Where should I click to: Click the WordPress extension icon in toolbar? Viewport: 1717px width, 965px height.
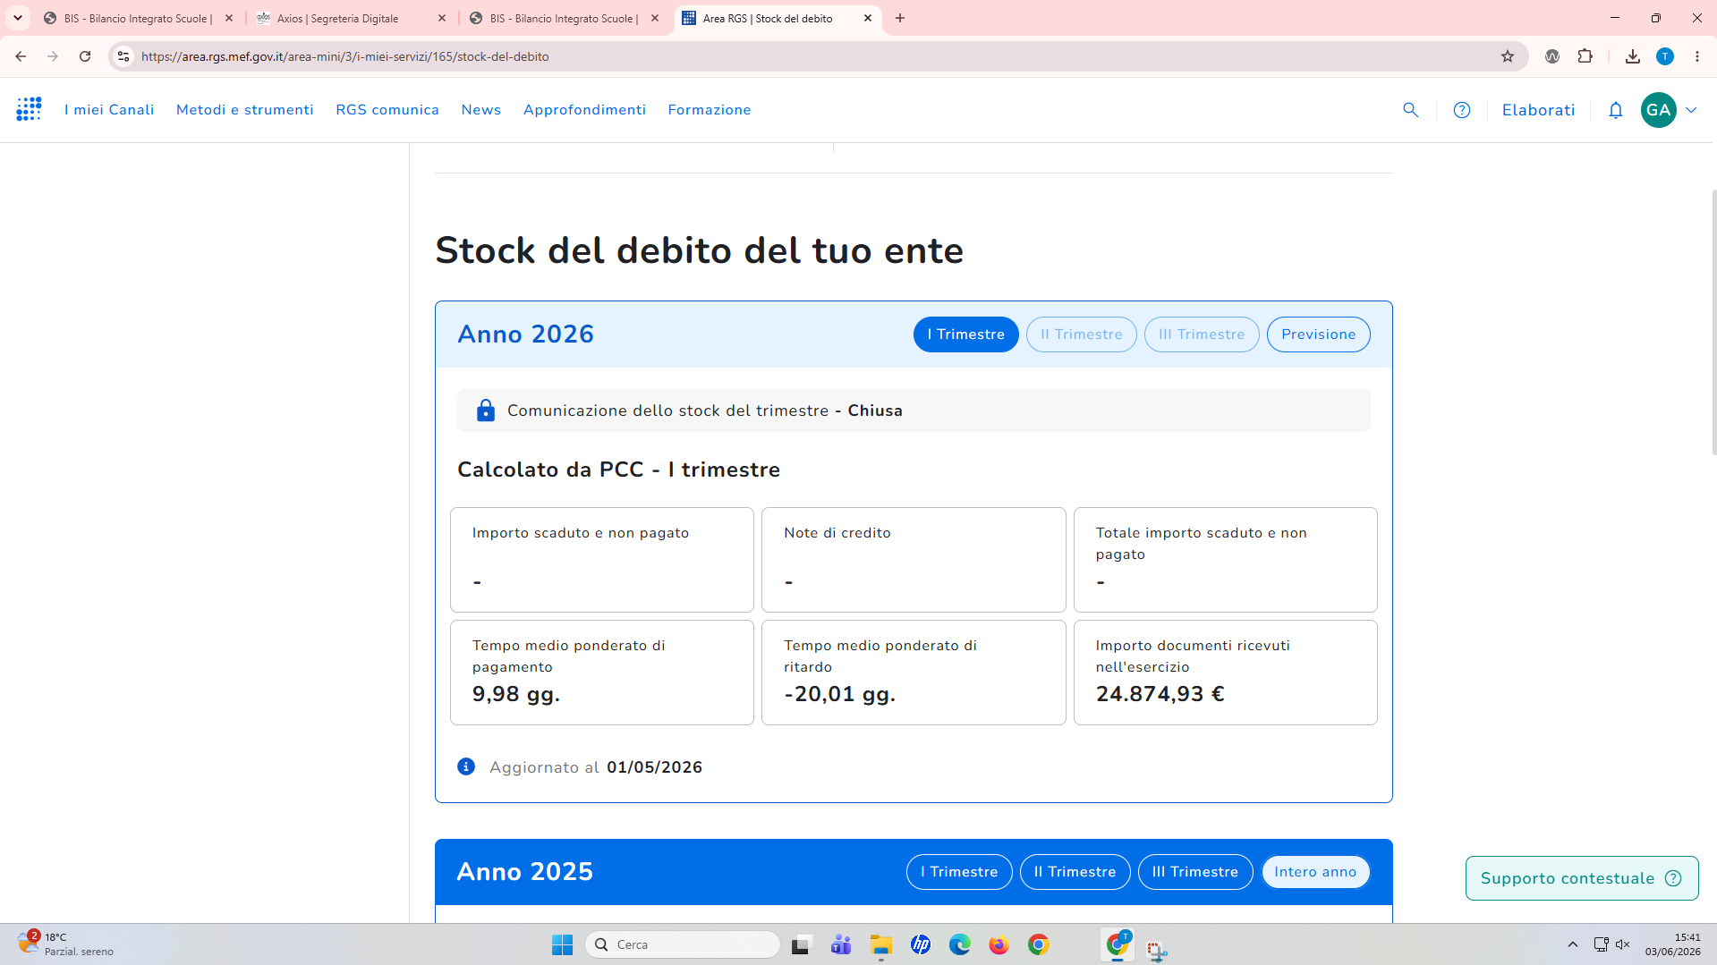pyautogui.click(x=1552, y=56)
